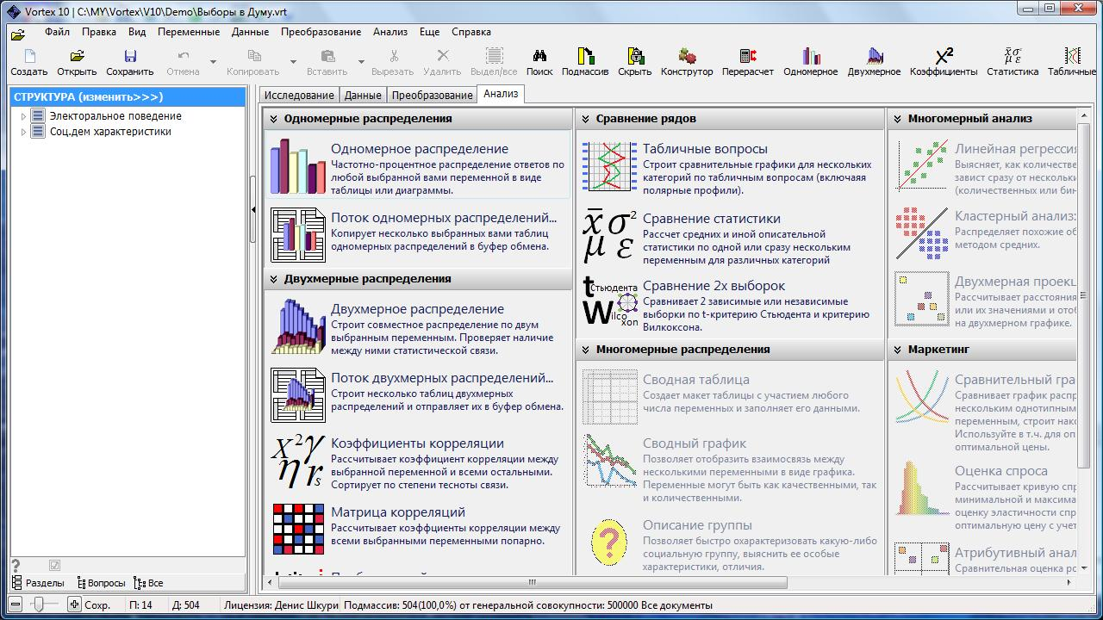
Task: Open the Копировать dropdown arrow
Action: 293,62
